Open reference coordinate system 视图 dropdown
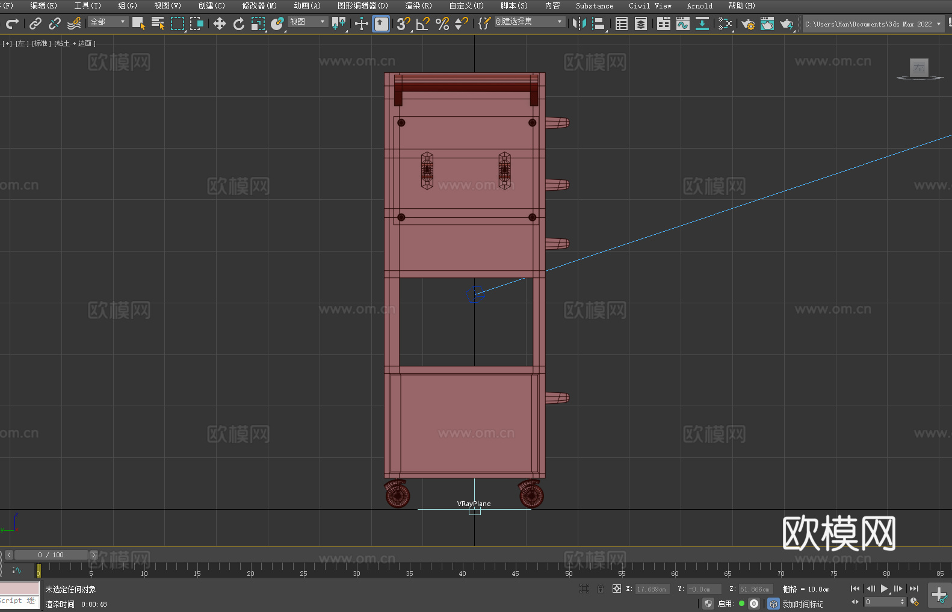This screenshot has width=952, height=612. (308, 22)
